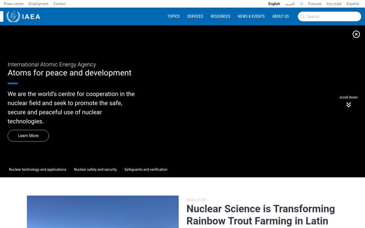Open the Employment link
The width and height of the screenshot is (365, 228).
(39, 4)
